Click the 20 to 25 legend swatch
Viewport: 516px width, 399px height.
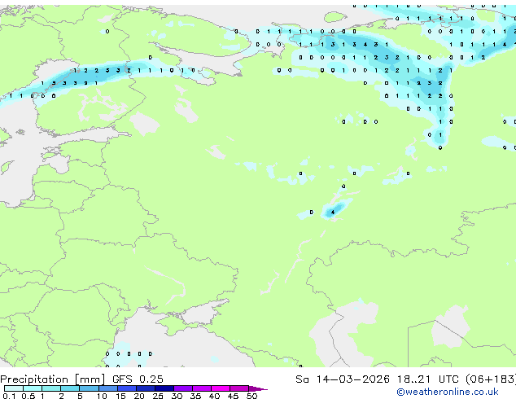tap(145, 388)
